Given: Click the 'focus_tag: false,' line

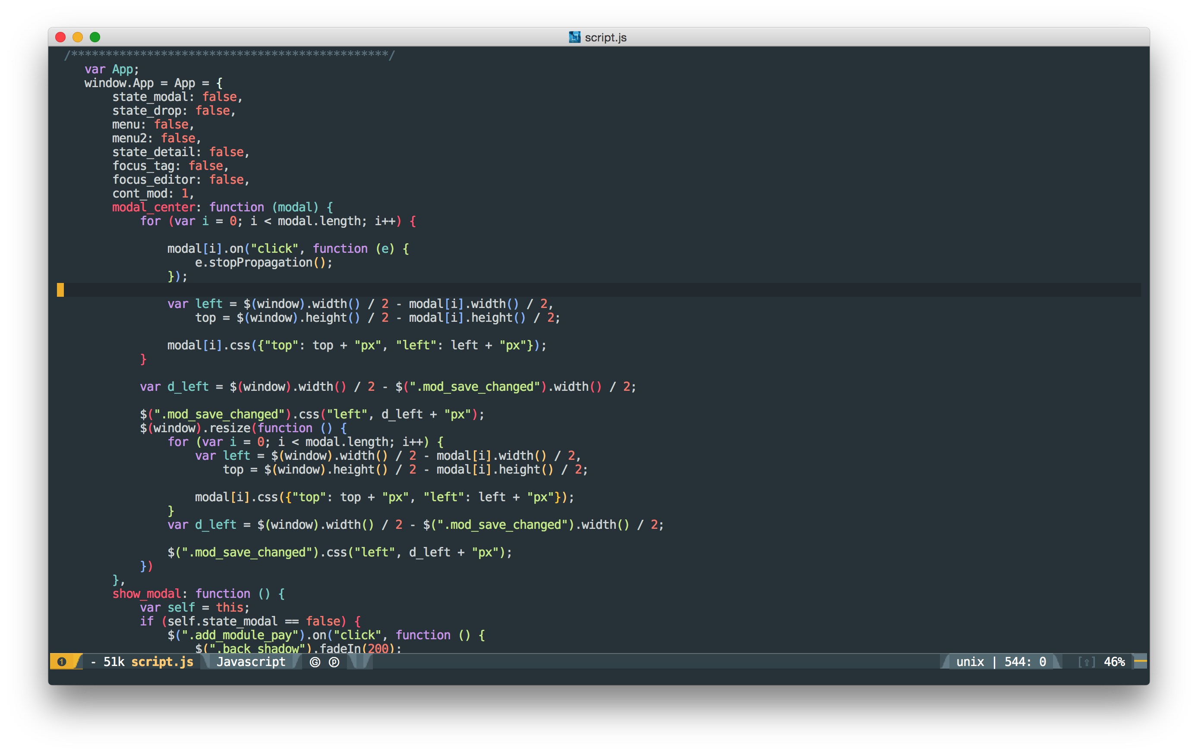Looking at the screenshot, I should click(x=170, y=166).
